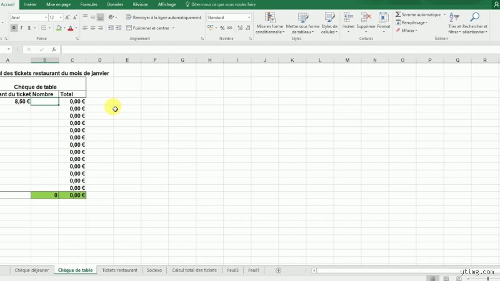
Task: Decrease font size with the small A icon
Action: coord(75,17)
